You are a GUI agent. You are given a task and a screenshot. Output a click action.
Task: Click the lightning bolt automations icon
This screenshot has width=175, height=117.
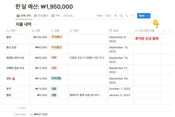[x=115, y=16]
